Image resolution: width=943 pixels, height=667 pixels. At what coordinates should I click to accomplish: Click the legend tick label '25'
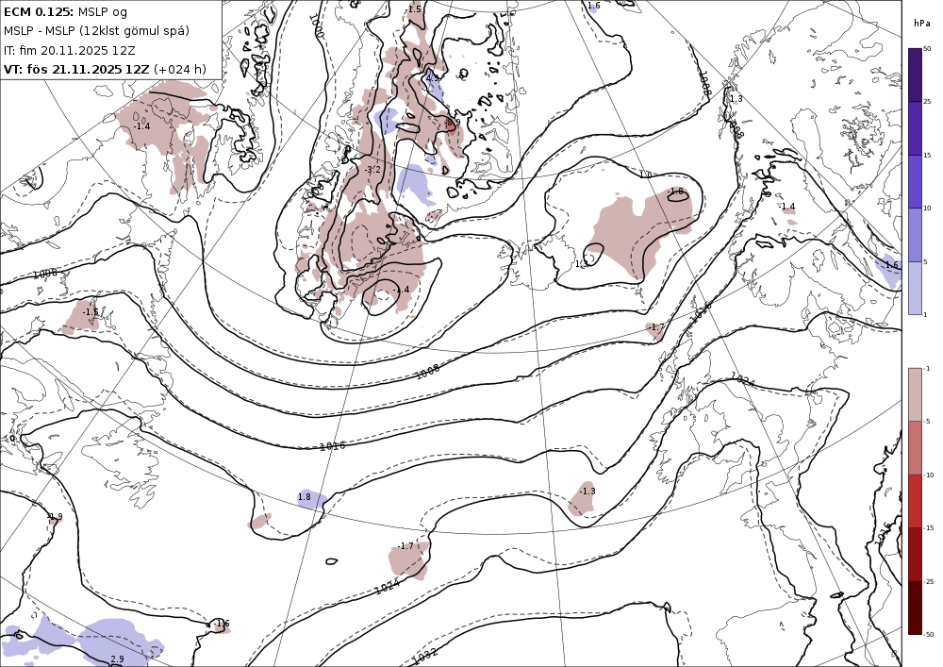(x=927, y=102)
